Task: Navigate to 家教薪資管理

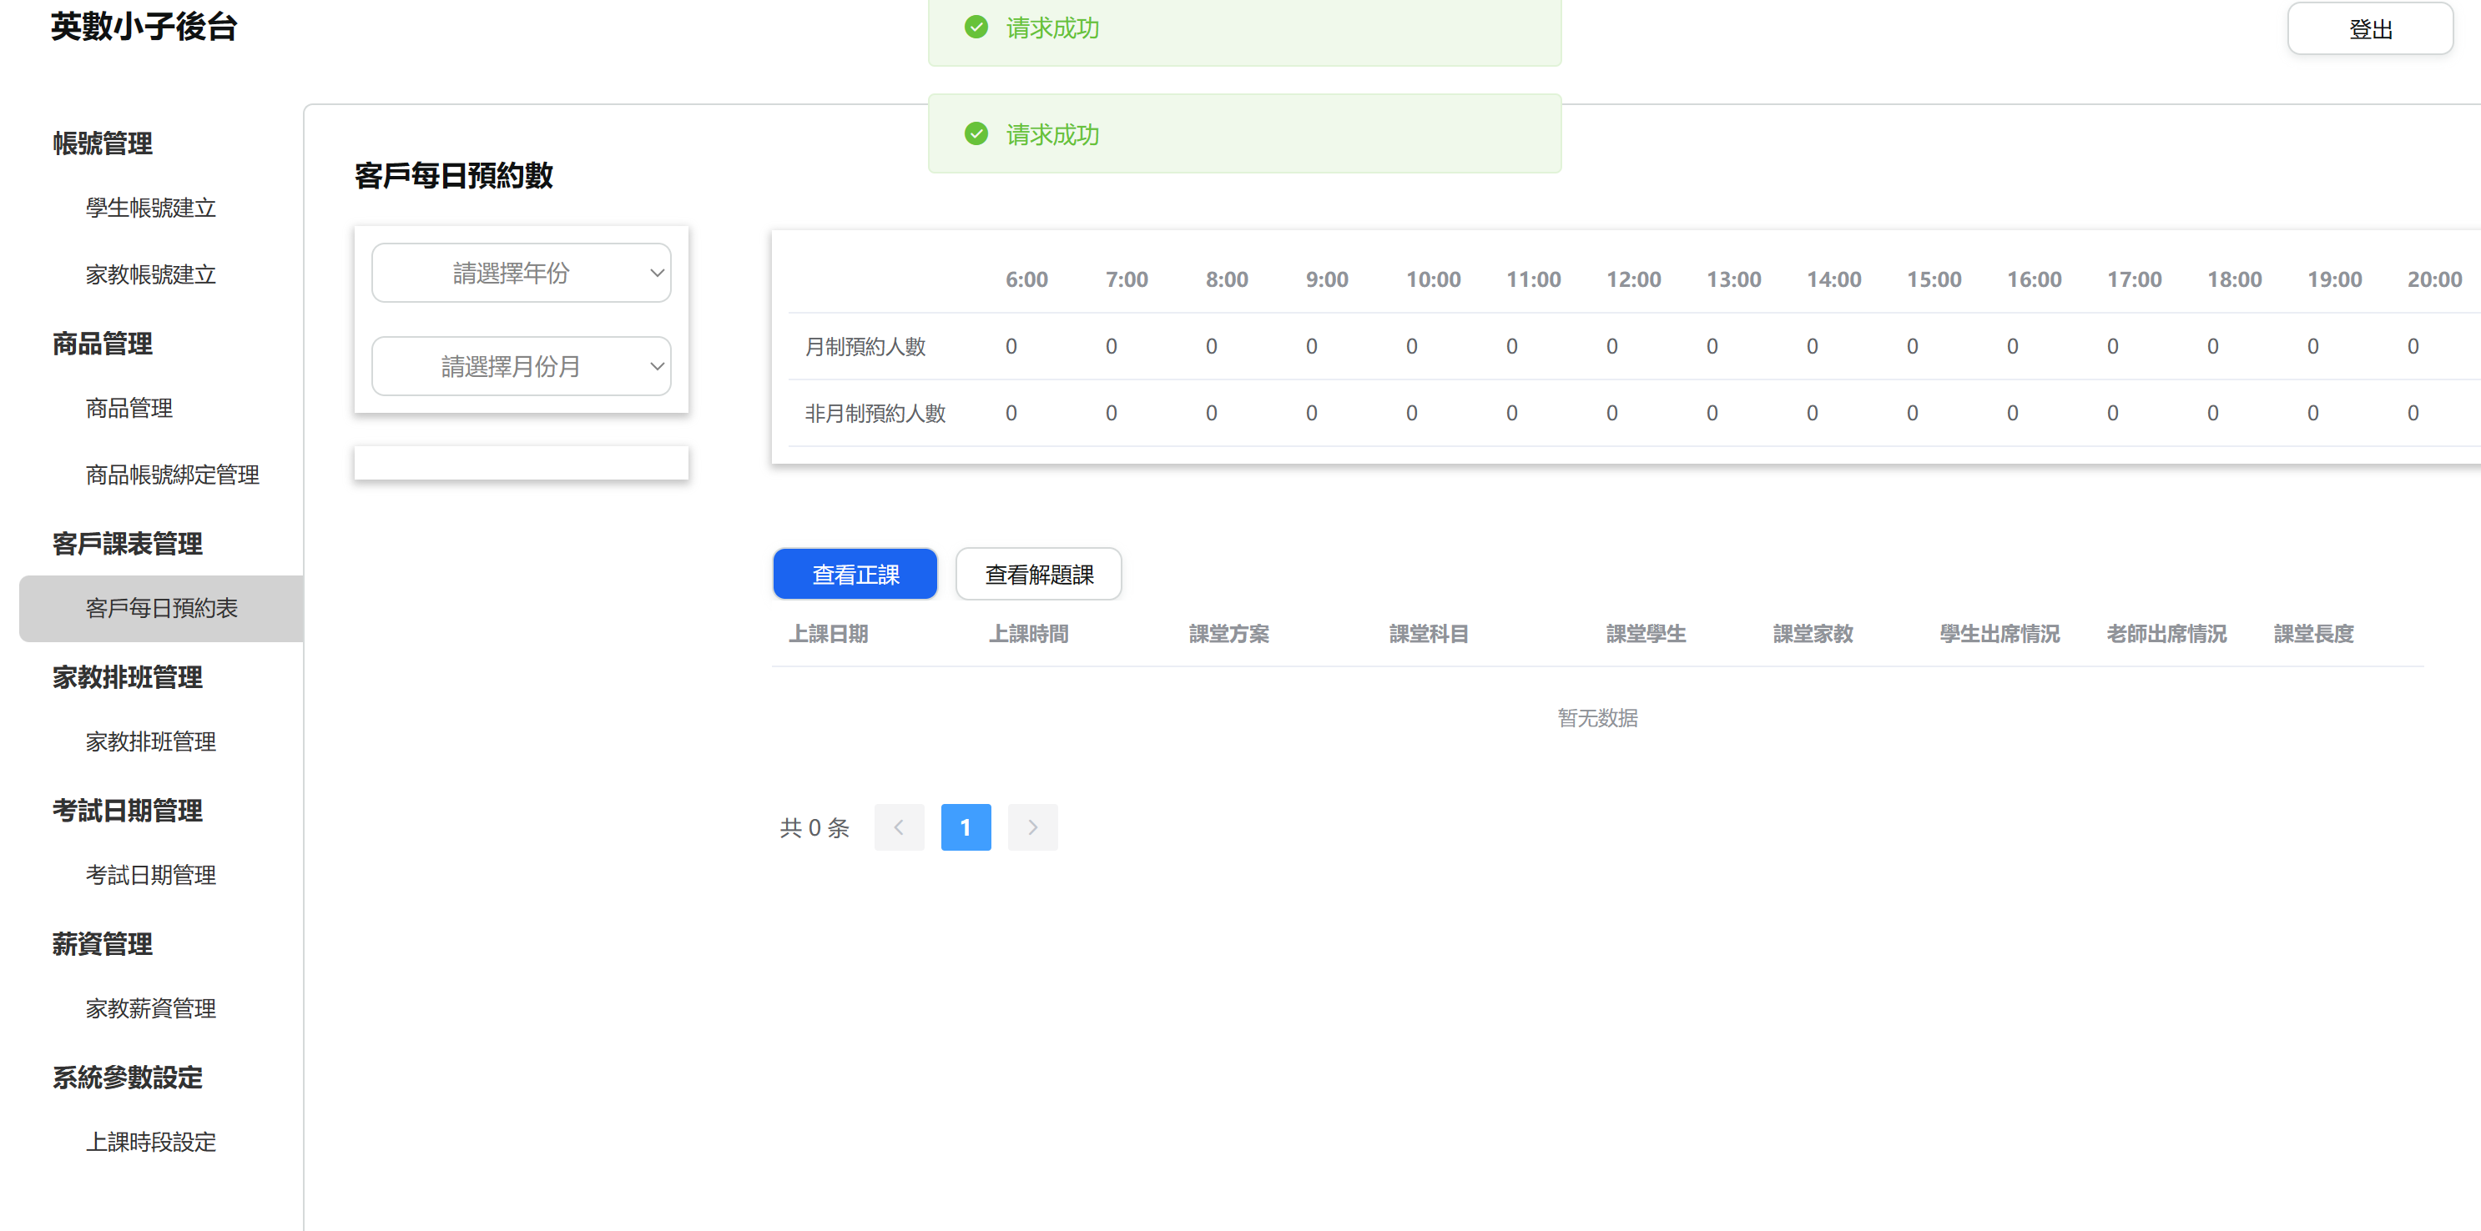Action: coord(150,1007)
